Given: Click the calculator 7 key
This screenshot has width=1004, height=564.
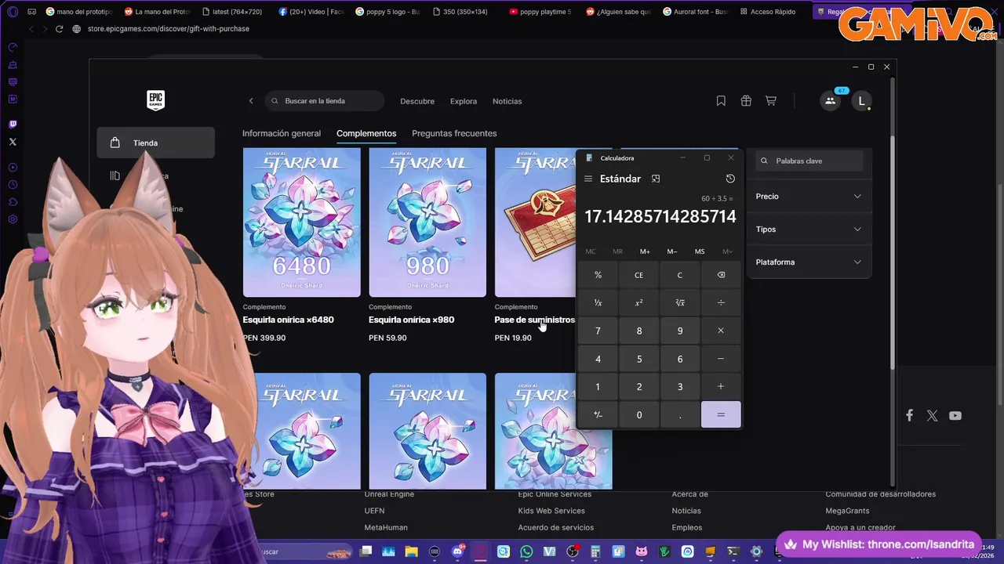Looking at the screenshot, I should (x=598, y=331).
